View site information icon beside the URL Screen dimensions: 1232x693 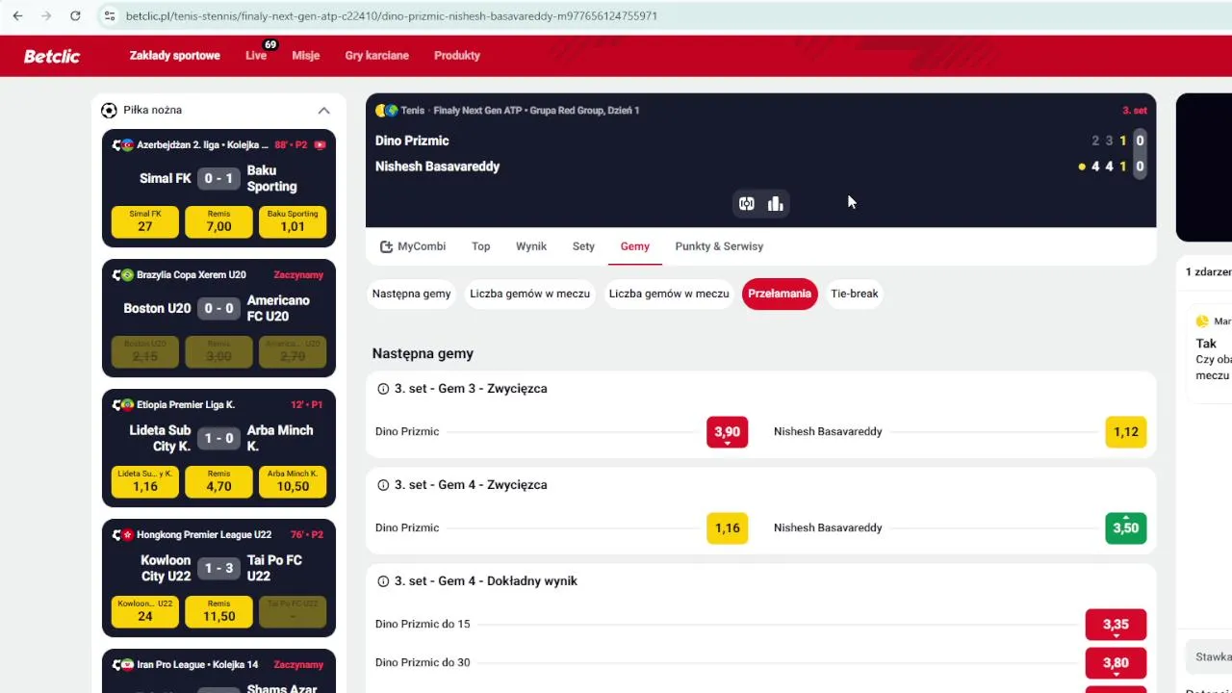tap(109, 16)
